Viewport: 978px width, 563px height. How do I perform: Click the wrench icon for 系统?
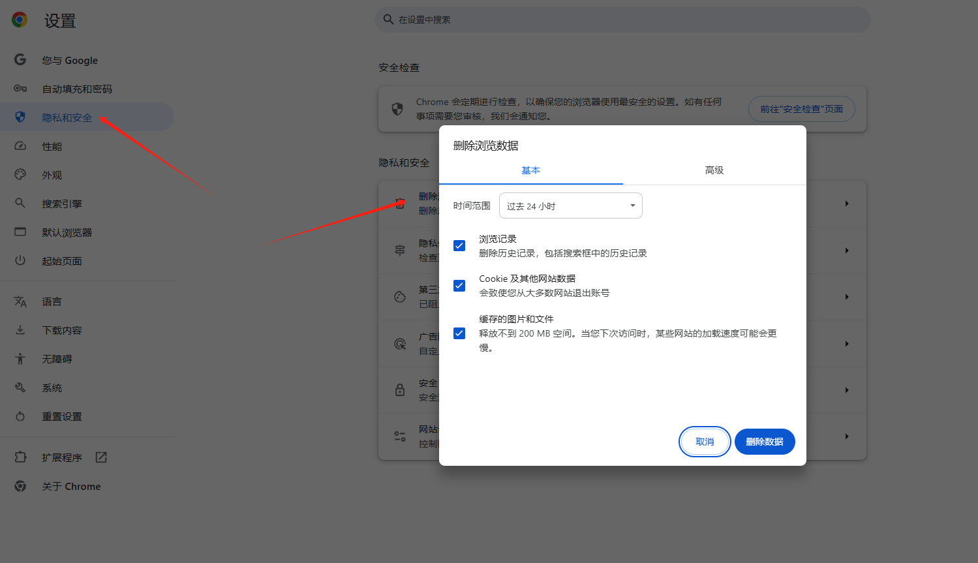point(20,388)
